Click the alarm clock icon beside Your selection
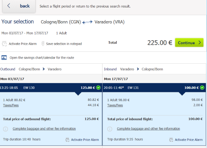The image size is (207, 148). coord(4,44)
